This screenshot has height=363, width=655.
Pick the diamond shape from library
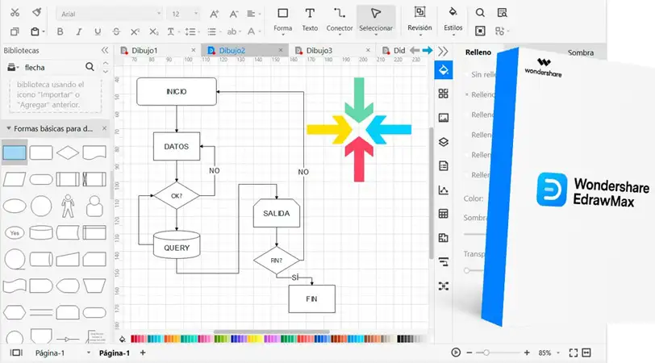[67, 153]
